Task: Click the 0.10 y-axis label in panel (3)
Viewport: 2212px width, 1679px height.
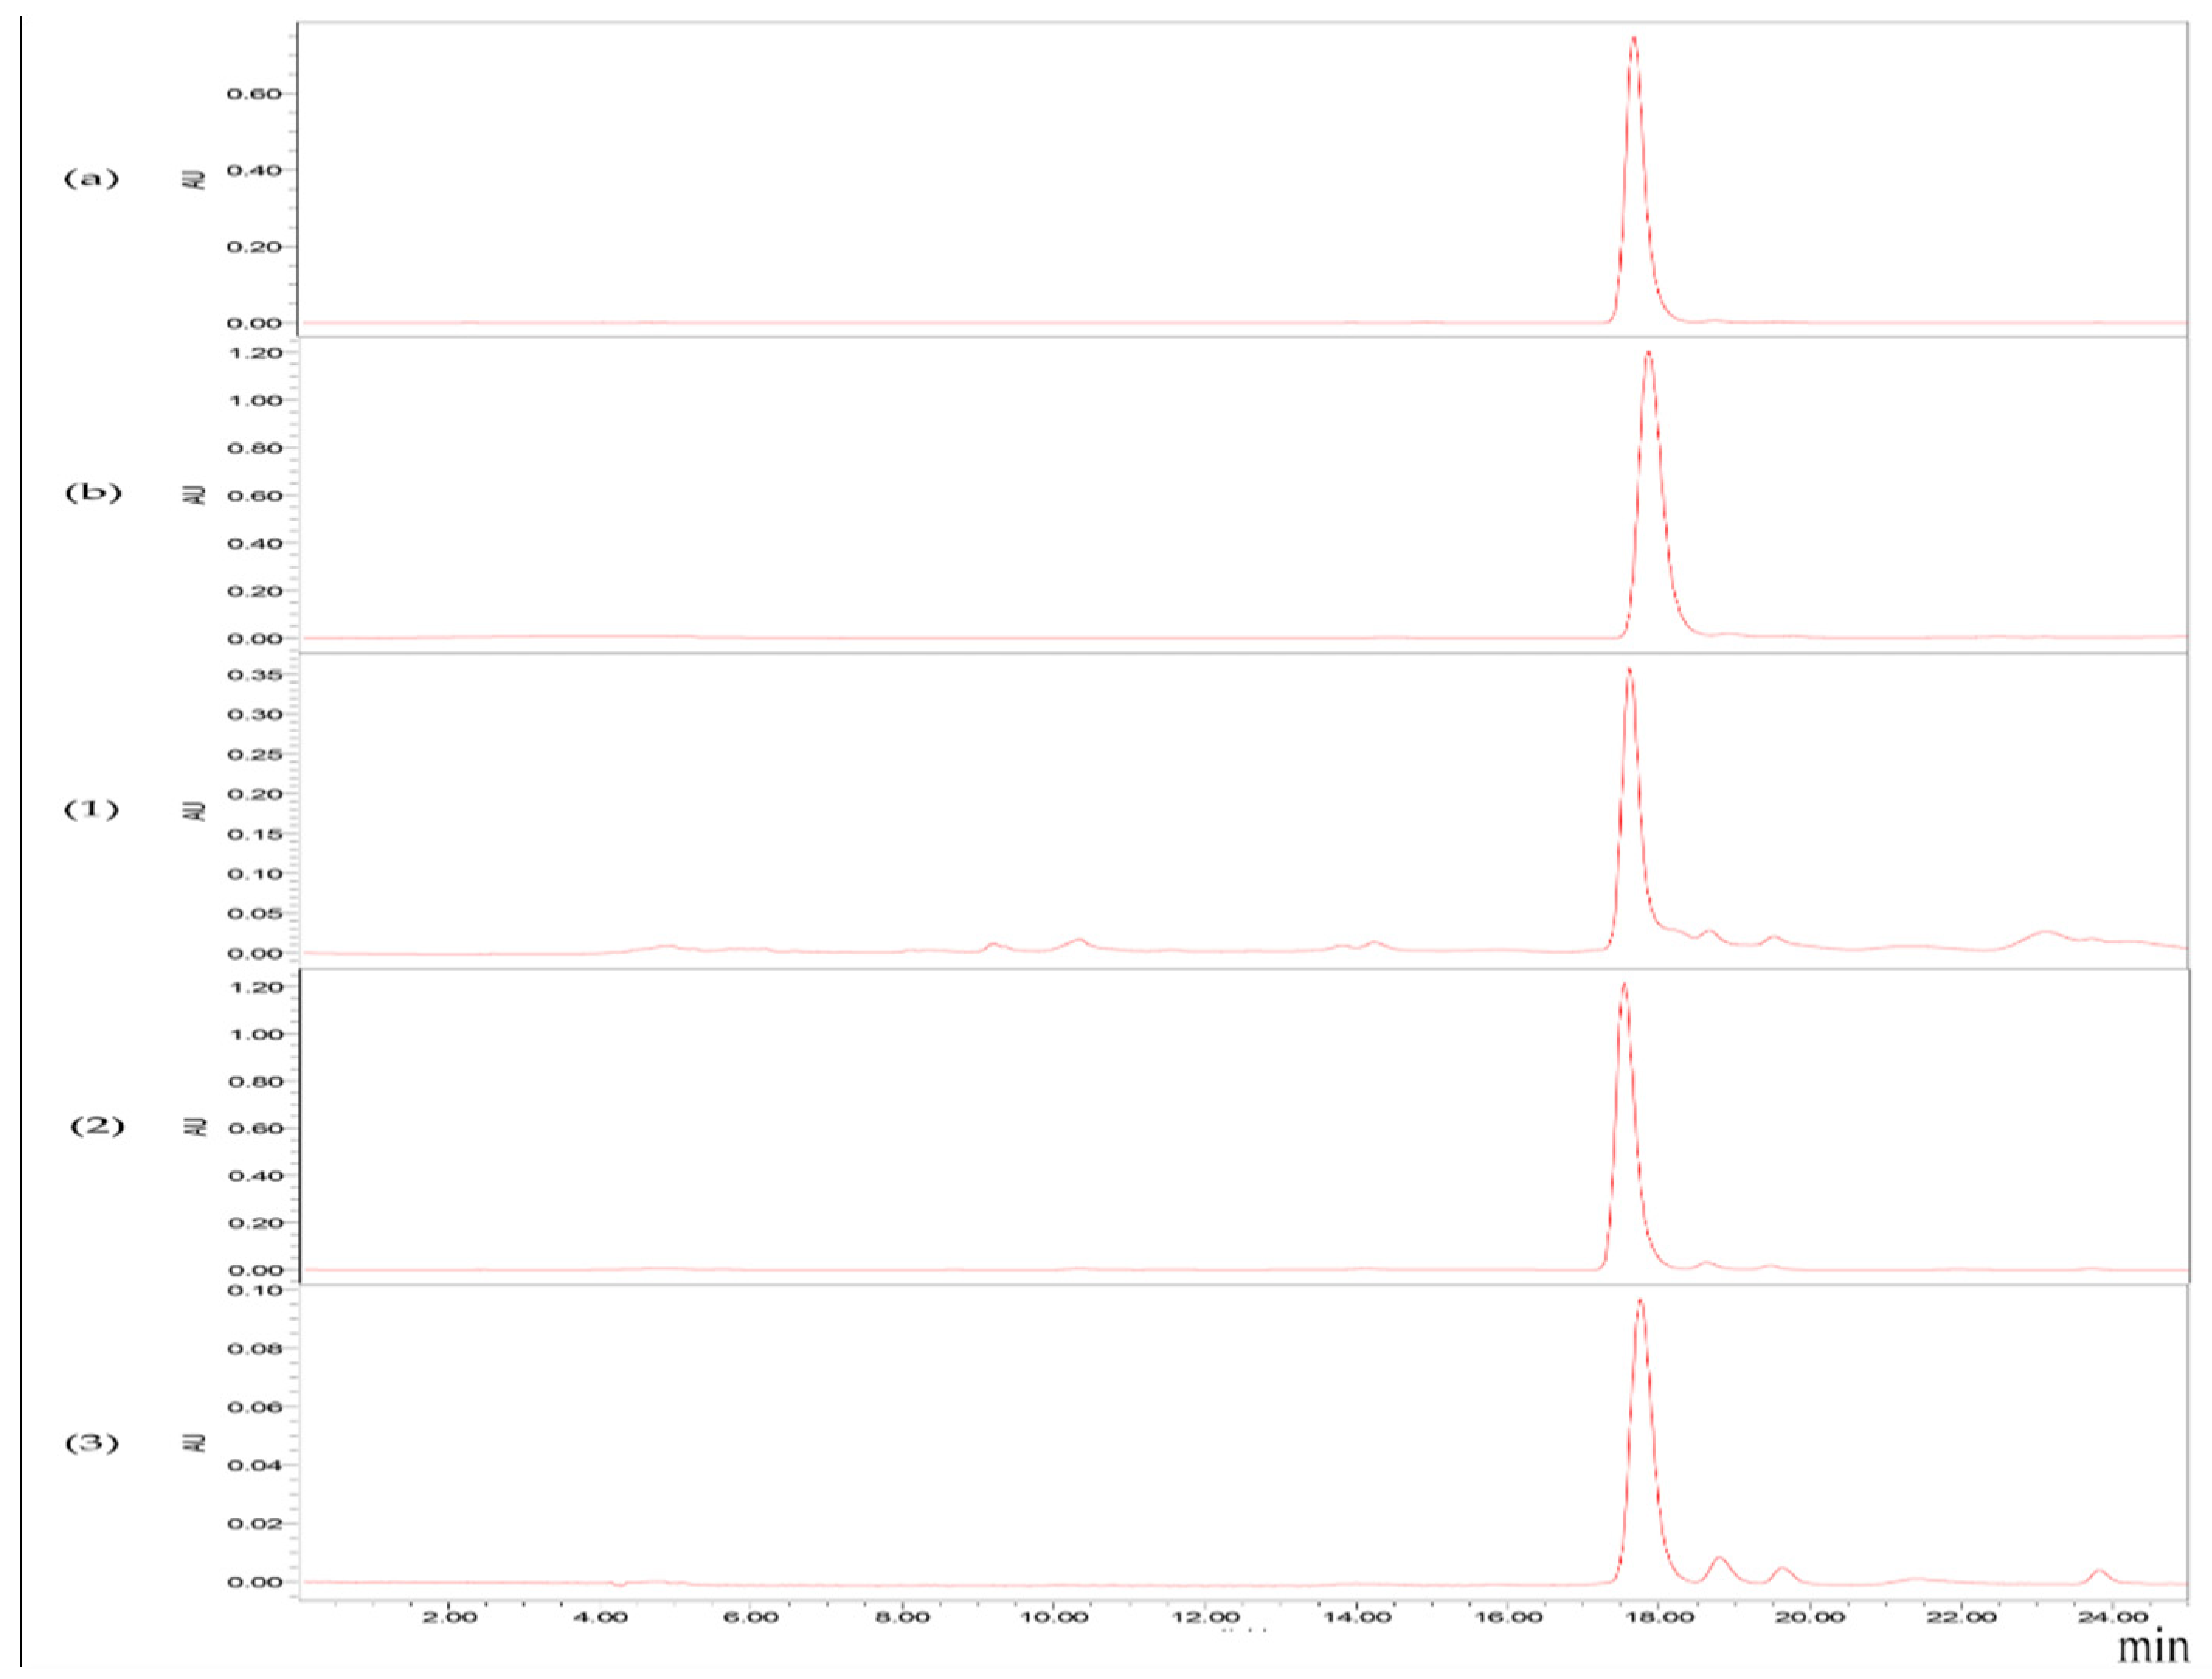Action: [255, 1290]
